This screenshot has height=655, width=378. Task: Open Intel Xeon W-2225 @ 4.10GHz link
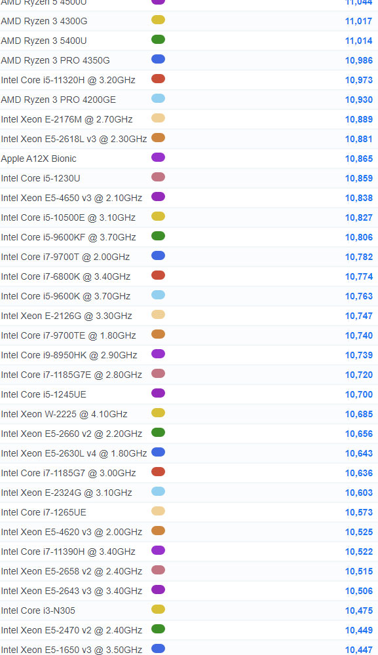coord(64,414)
